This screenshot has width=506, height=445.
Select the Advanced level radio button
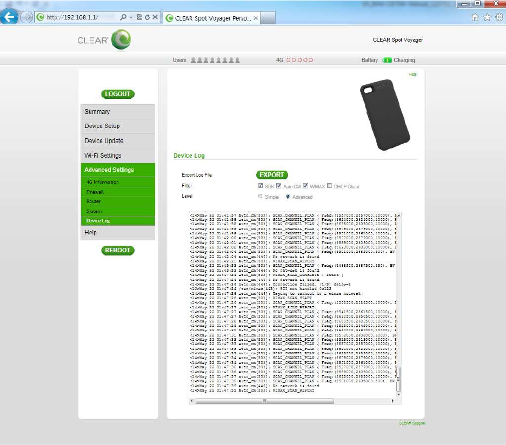tap(288, 197)
